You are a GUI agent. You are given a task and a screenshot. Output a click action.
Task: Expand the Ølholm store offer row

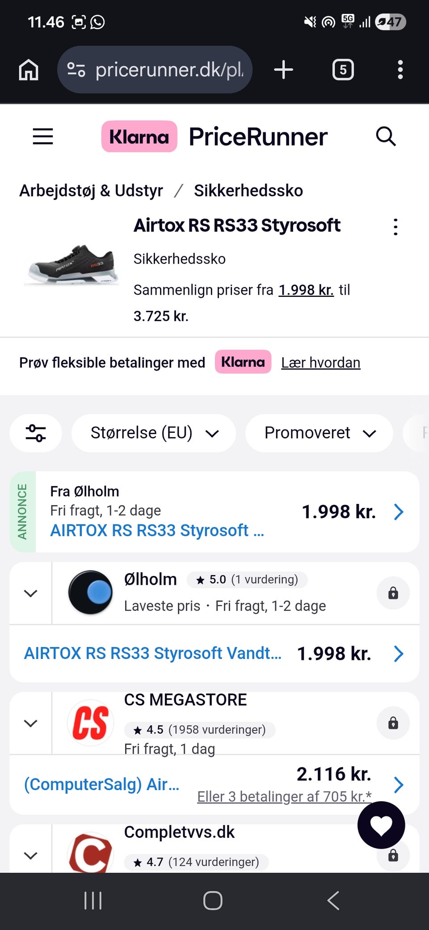pyautogui.click(x=30, y=593)
